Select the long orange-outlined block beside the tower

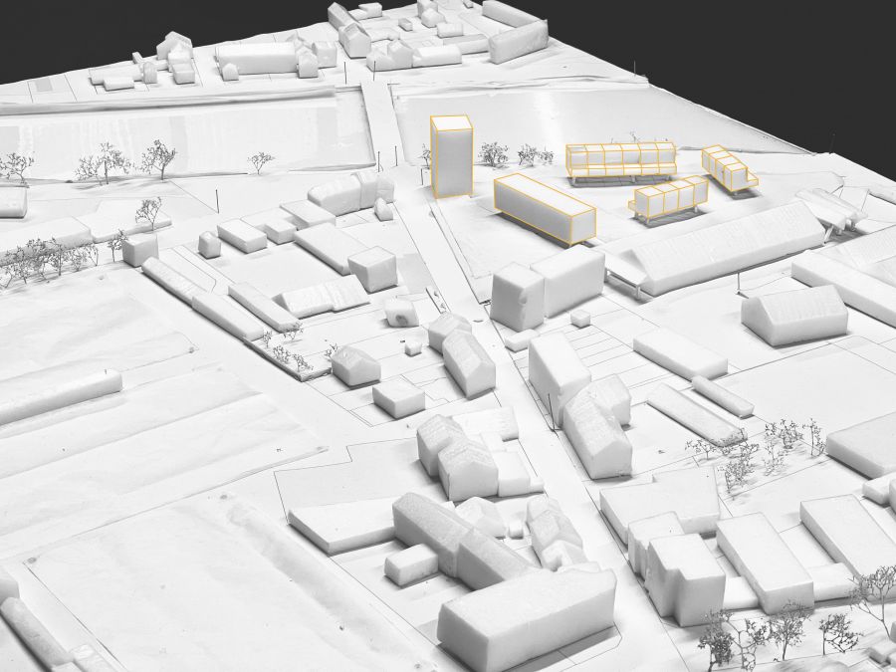click(544, 209)
